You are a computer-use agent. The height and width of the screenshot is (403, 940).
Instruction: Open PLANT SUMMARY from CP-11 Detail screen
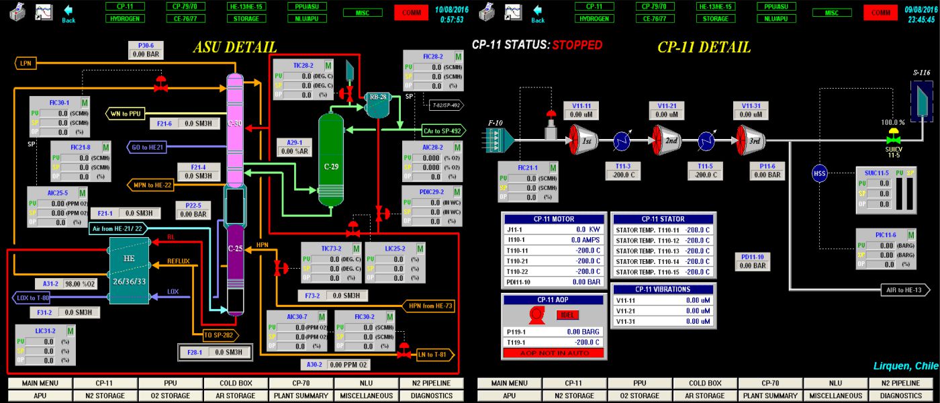pyautogui.click(x=771, y=396)
